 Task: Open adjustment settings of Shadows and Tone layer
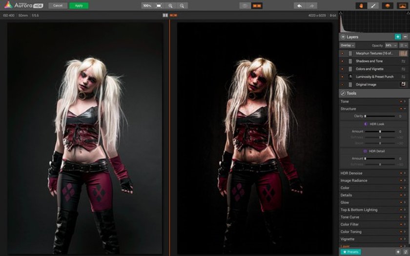click(403, 61)
